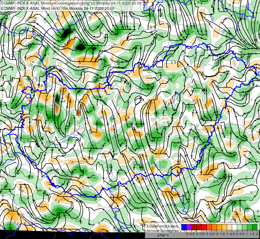Click the ECMWF-INDEX-ANAL label in the legend
The width and height of the screenshot is (260, 239).
[163, 227]
